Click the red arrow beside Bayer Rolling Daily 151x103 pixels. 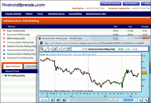point(4,31)
